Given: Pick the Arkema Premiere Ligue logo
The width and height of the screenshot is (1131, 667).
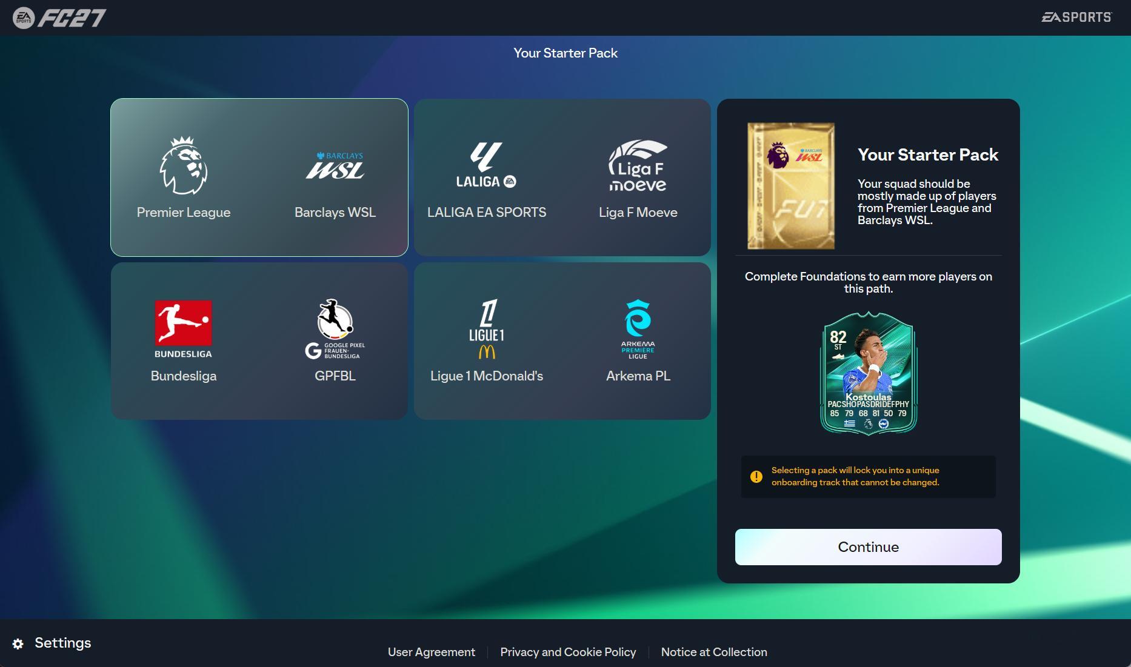Looking at the screenshot, I should pos(638,329).
